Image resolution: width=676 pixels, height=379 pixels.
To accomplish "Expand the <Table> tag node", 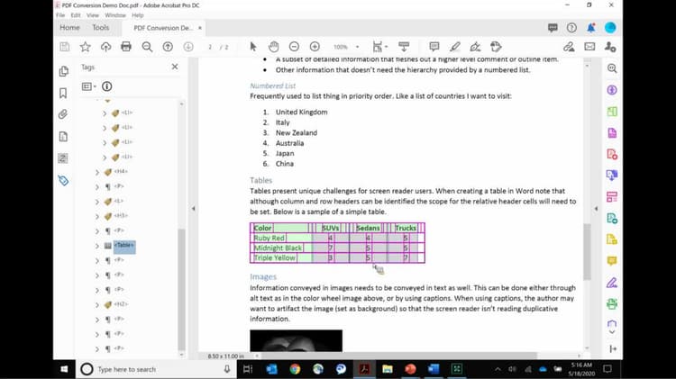I will click(97, 246).
